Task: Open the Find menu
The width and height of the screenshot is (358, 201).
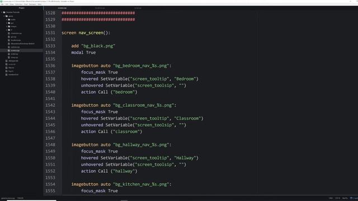Action: (26, 4)
